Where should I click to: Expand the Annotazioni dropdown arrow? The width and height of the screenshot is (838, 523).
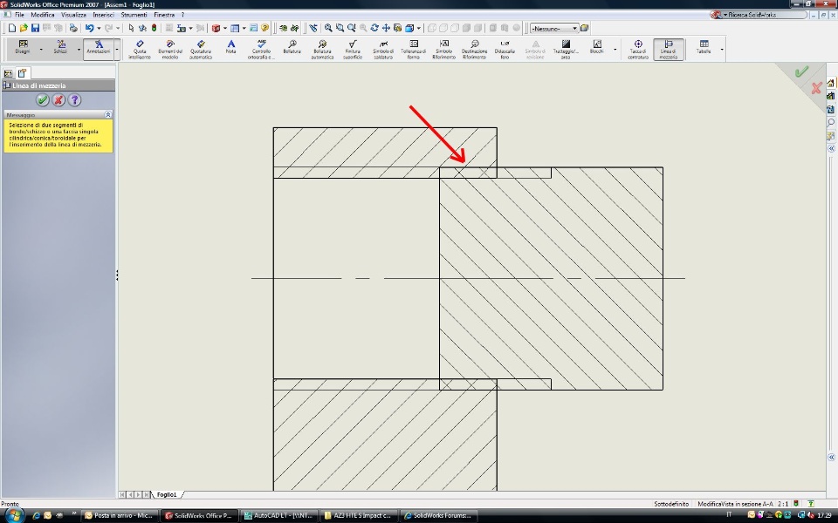click(x=117, y=50)
